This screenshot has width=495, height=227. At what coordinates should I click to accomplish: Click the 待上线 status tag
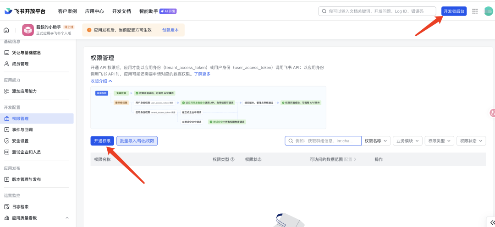pos(68,27)
